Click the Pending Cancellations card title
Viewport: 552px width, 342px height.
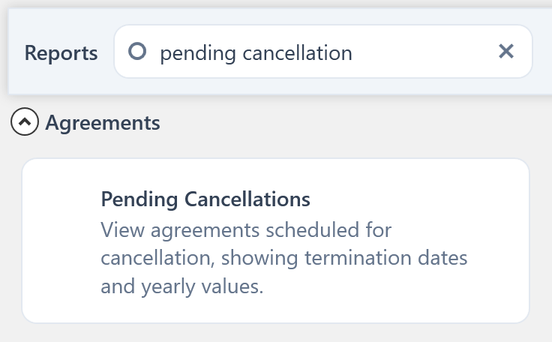pyautogui.click(x=205, y=199)
